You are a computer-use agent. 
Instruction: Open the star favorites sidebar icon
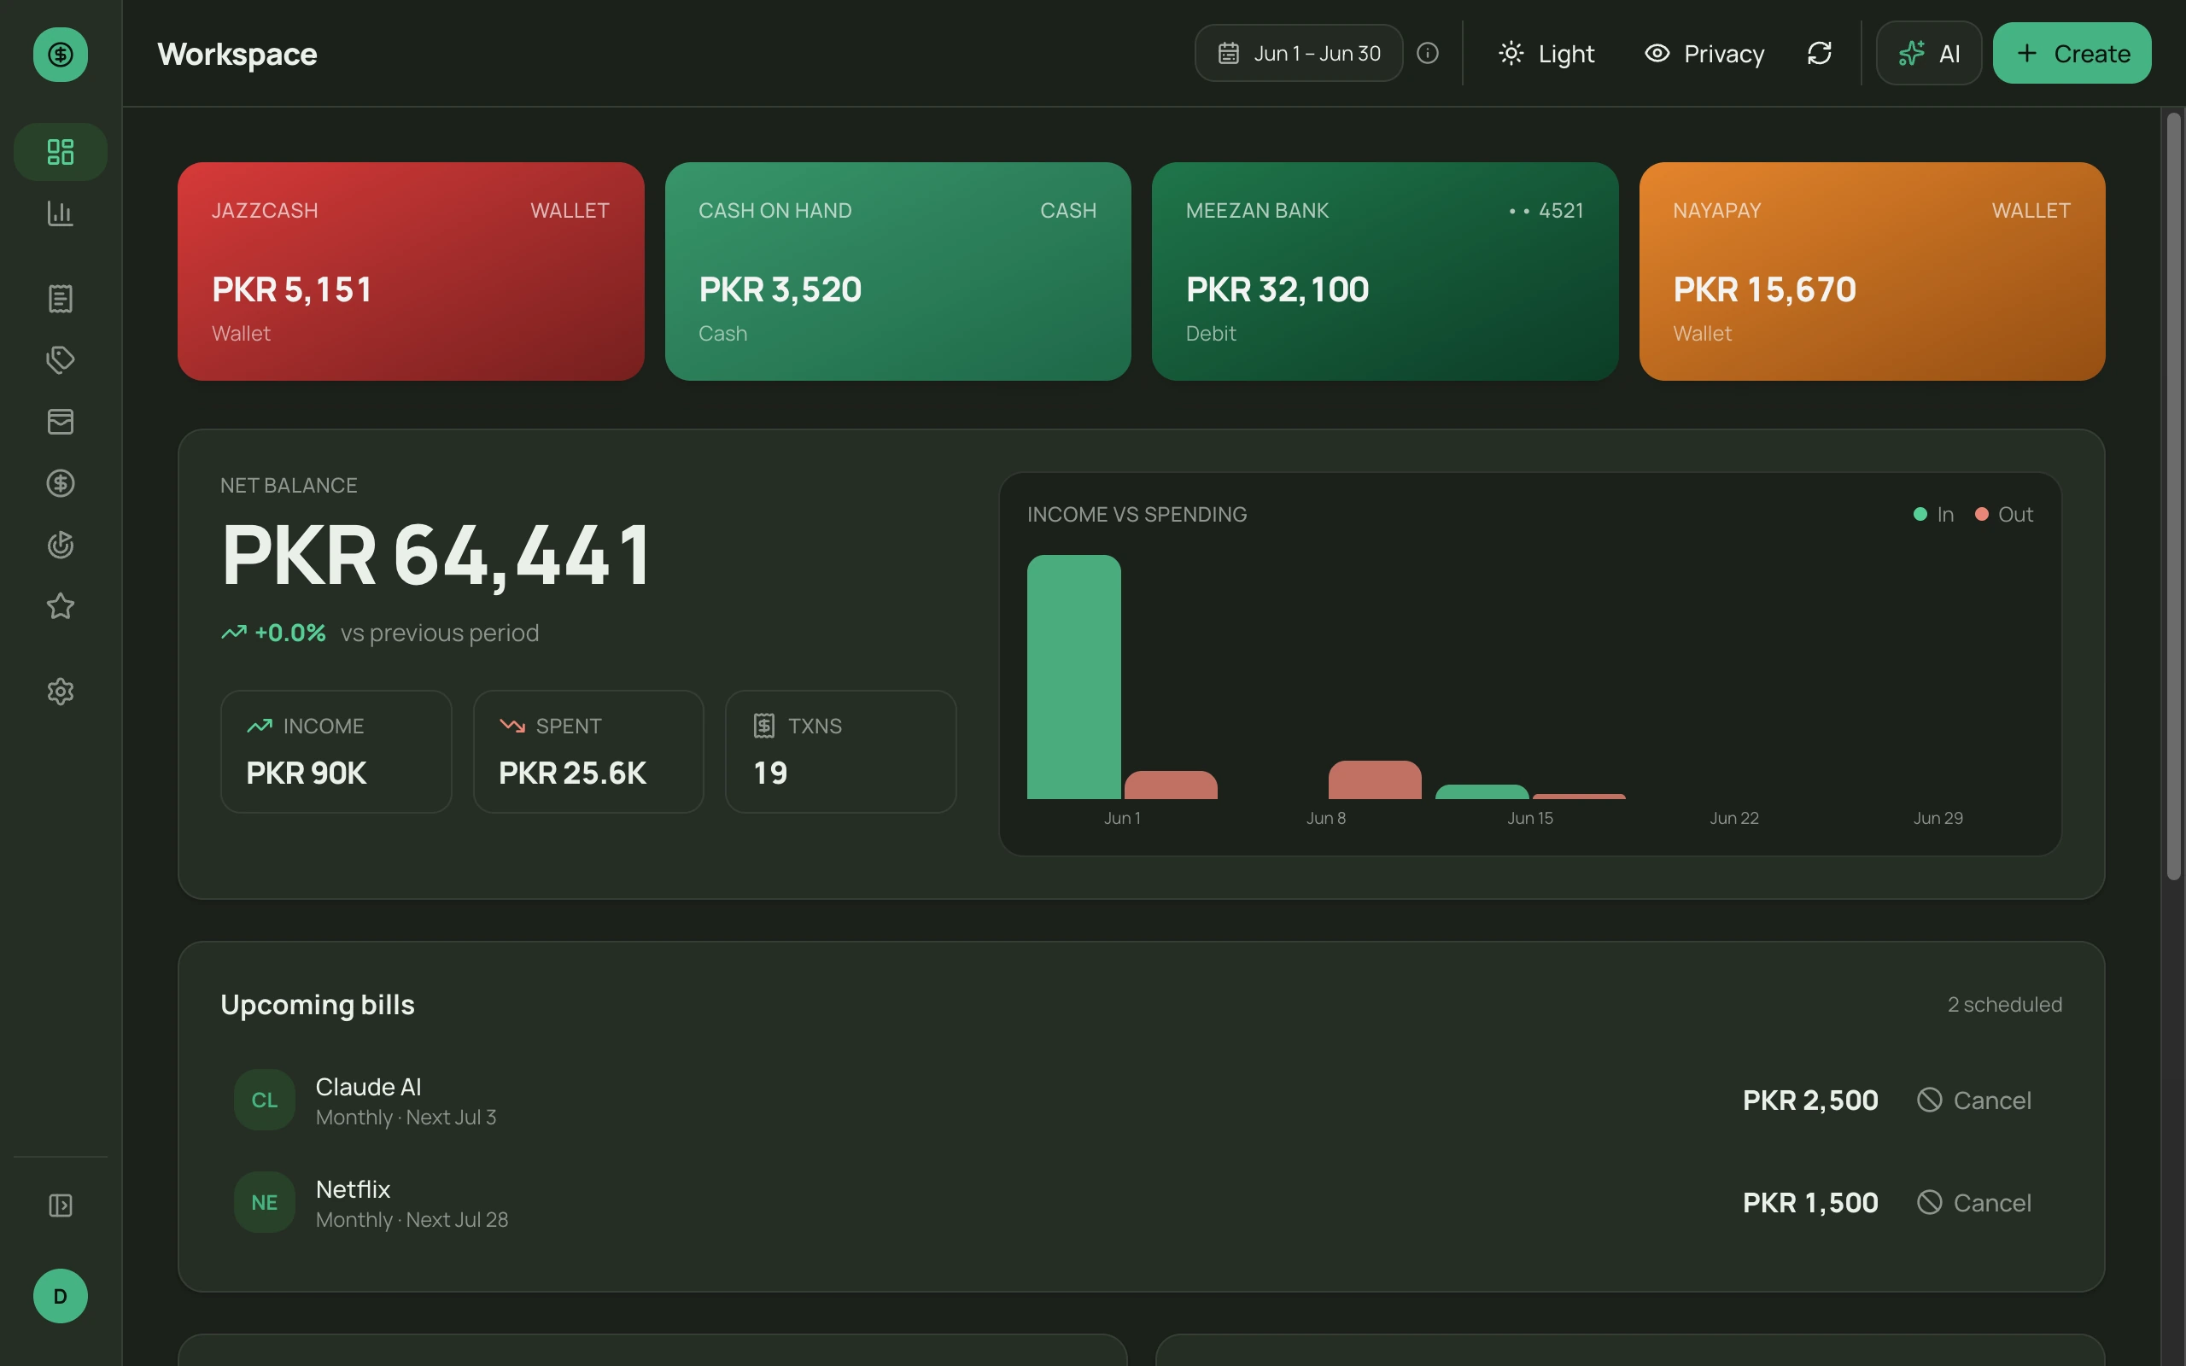click(x=61, y=606)
